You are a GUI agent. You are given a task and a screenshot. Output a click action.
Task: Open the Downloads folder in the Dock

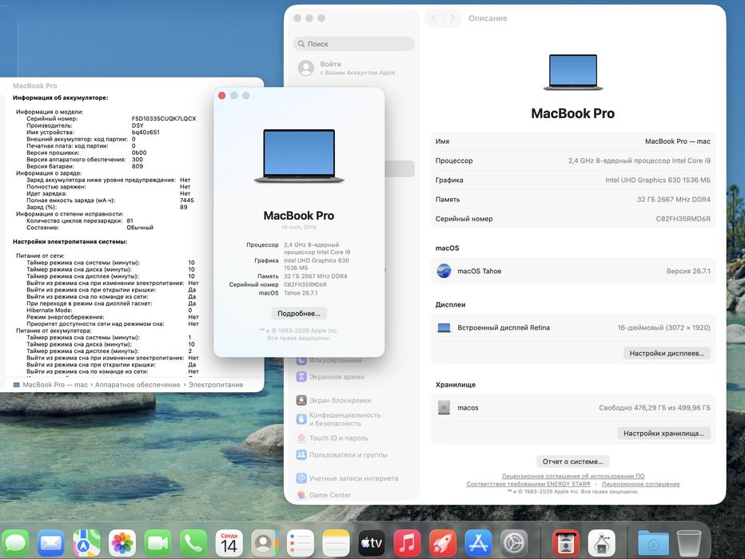point(653,543)
